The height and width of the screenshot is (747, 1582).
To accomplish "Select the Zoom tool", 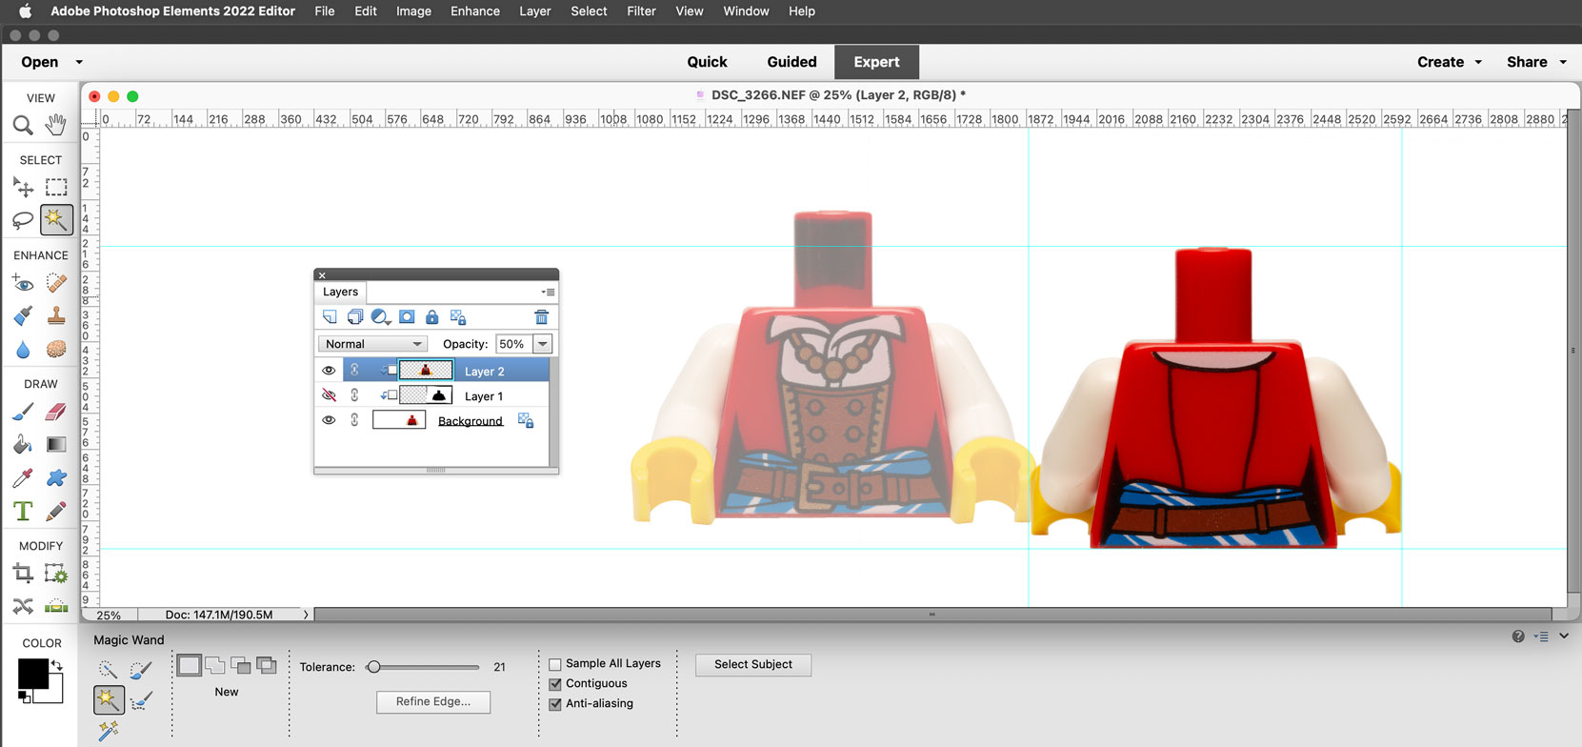I will point(23,125).
